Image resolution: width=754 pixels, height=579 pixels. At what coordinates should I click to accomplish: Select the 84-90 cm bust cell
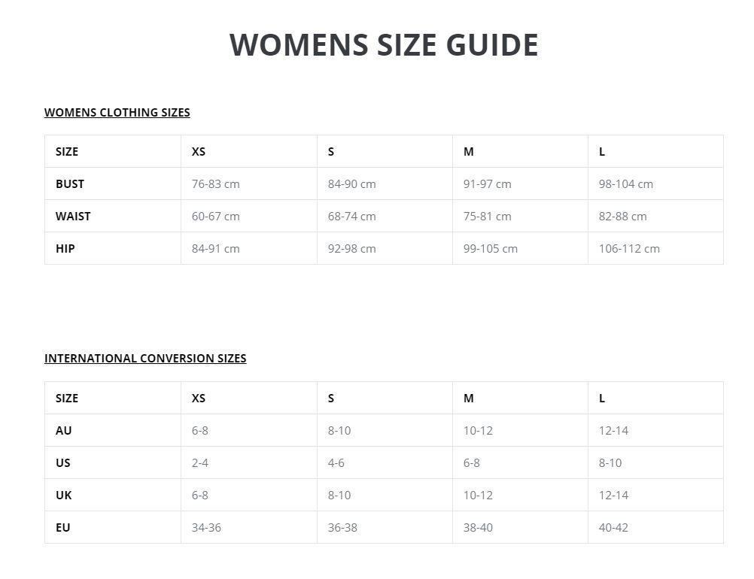coord(351,183)
